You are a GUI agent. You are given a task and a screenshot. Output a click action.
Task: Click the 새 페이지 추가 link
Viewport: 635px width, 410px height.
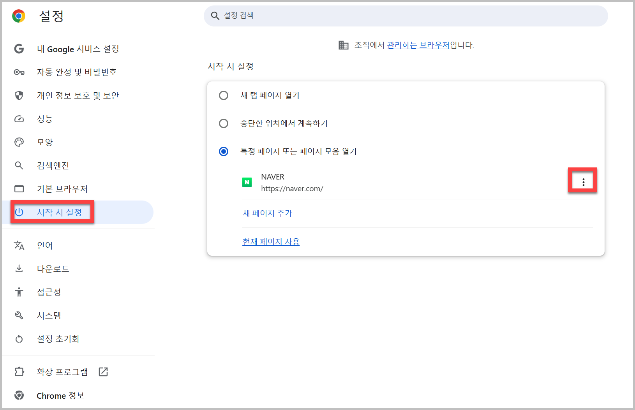(x=267, y=213)
